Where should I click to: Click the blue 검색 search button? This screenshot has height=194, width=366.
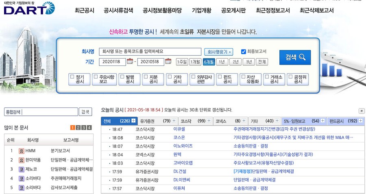[x=295, y=57]
